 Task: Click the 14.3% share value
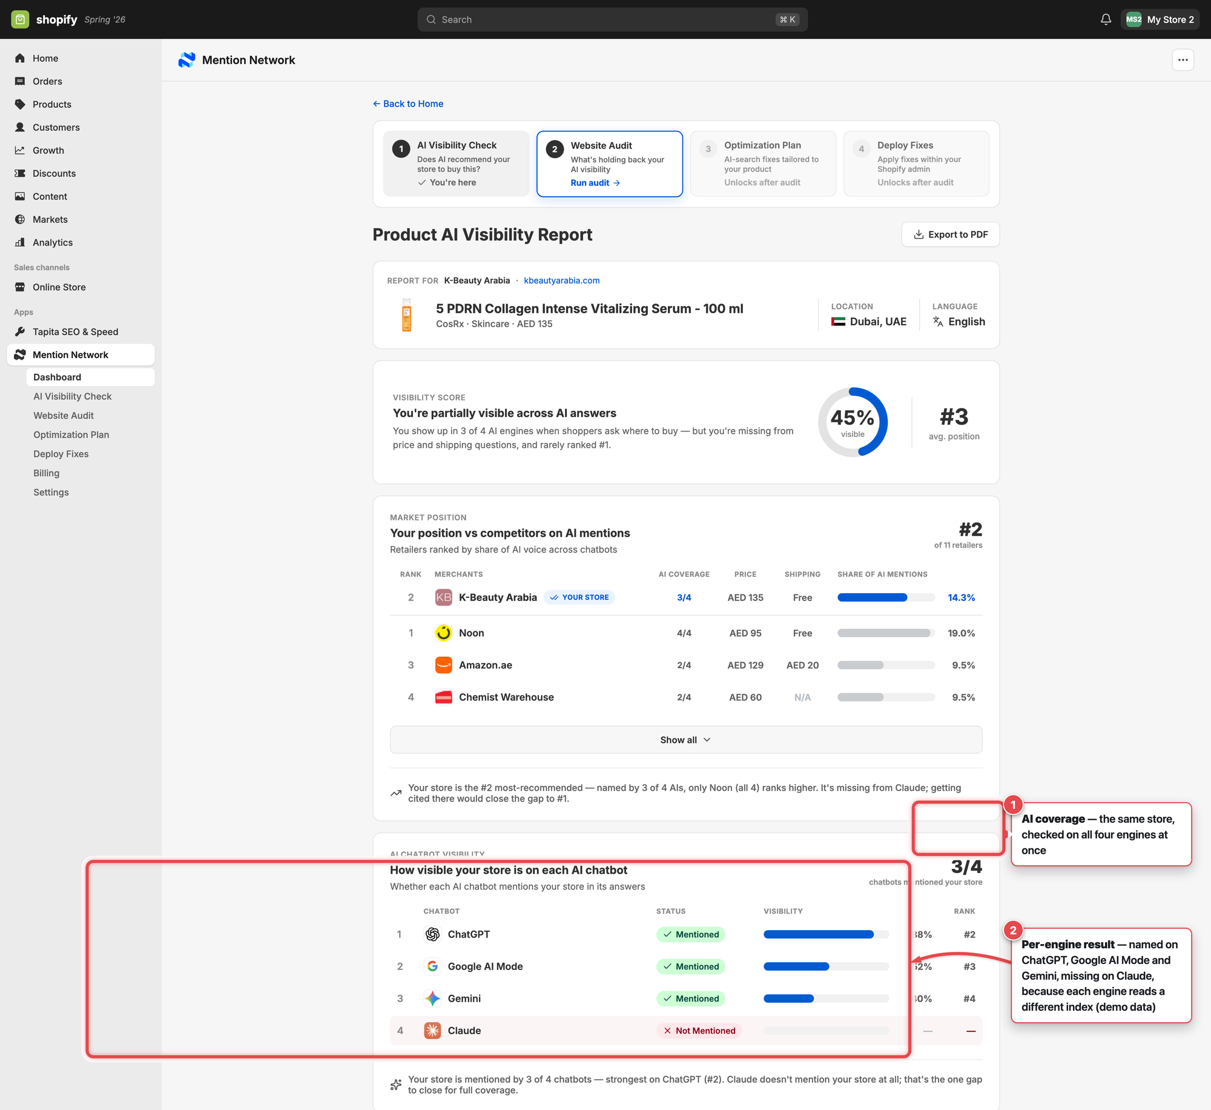point(962,597)
